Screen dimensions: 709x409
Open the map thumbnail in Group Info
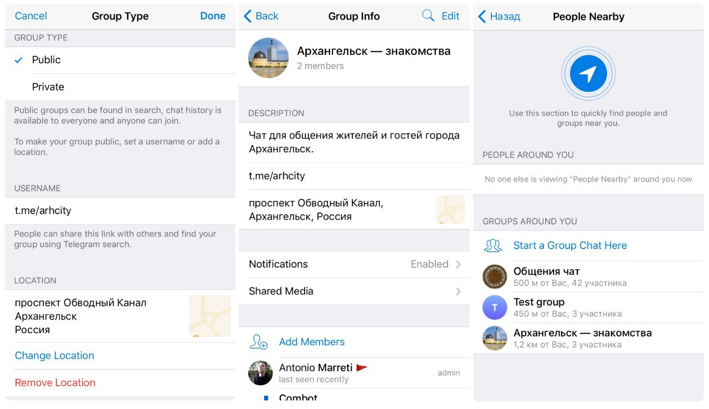coord(450,209)
